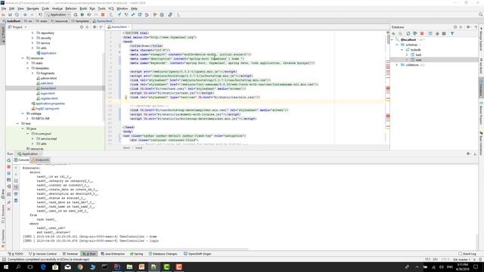The height and width of the screenshot is (272, 484).
Task: Collapse the templates folder in Project tree
Action: (28, 68)
